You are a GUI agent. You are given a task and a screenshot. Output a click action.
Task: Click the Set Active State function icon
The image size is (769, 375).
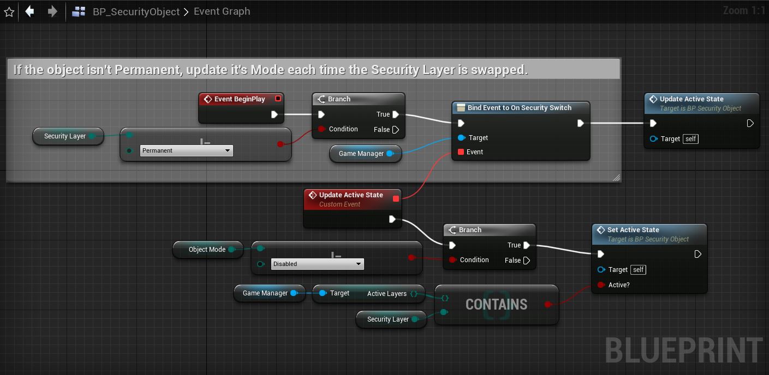600,230
